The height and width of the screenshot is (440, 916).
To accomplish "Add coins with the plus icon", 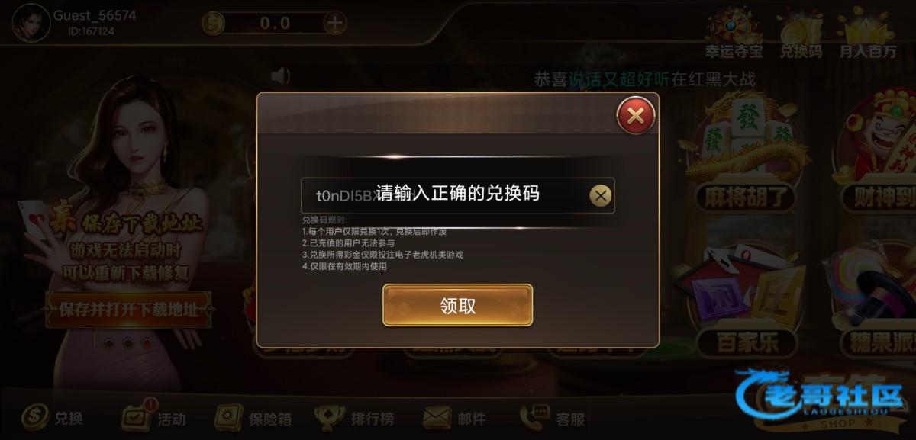I will (x=335, y=23).
